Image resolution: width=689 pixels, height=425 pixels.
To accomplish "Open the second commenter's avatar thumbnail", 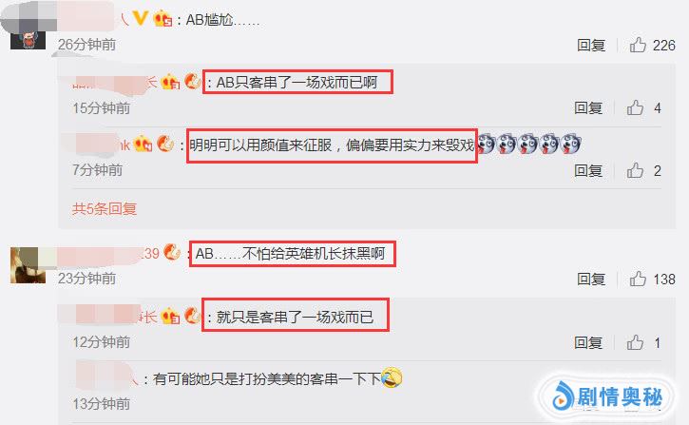I will pyautogui.click(x=28, y=265).
